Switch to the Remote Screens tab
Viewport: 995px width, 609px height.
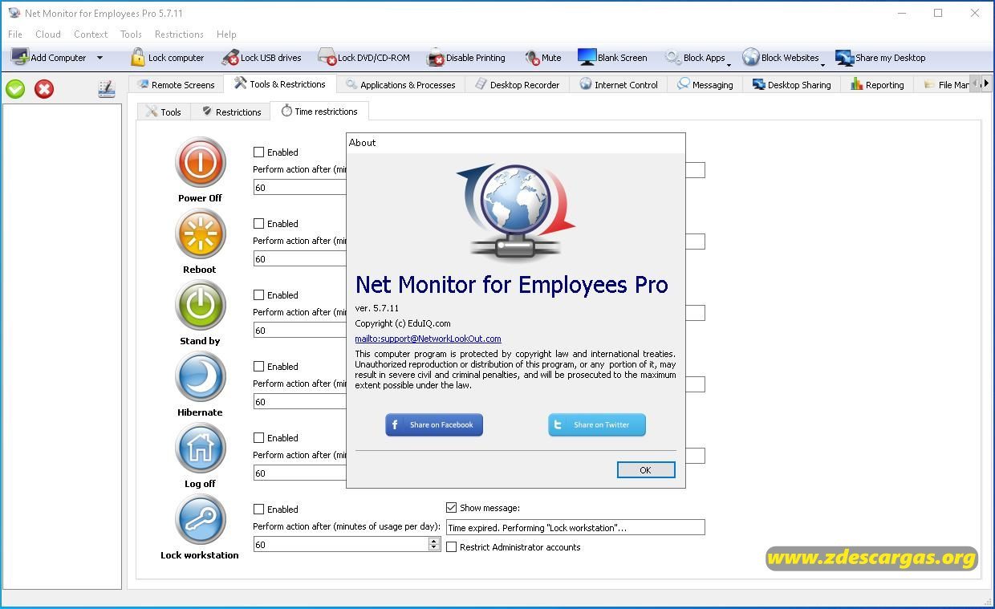pyautogui.click(x=176, y=84)
